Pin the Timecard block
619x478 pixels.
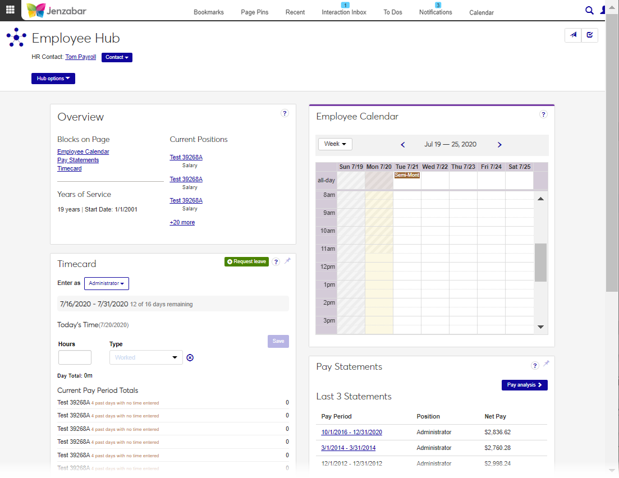pos(287,261)
